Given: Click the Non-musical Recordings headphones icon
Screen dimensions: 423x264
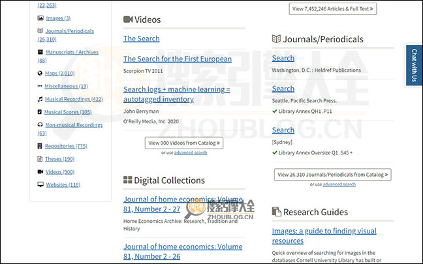Looking at the screenshot, I should click(40, 125).
